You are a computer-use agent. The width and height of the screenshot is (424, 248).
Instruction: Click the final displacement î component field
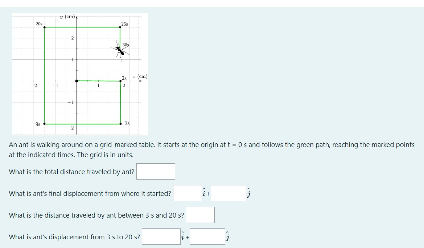coord(187,194)
